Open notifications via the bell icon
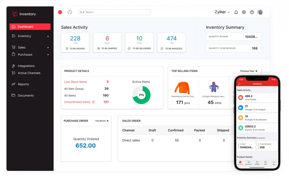This screenshot has width=289, height=179. coord(236,12)
